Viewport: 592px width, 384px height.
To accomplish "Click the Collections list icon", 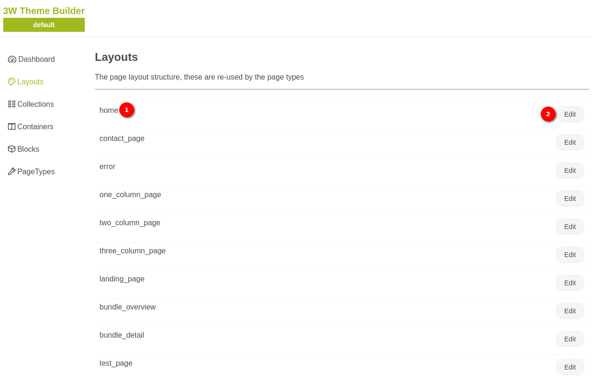I will point(12,104).
